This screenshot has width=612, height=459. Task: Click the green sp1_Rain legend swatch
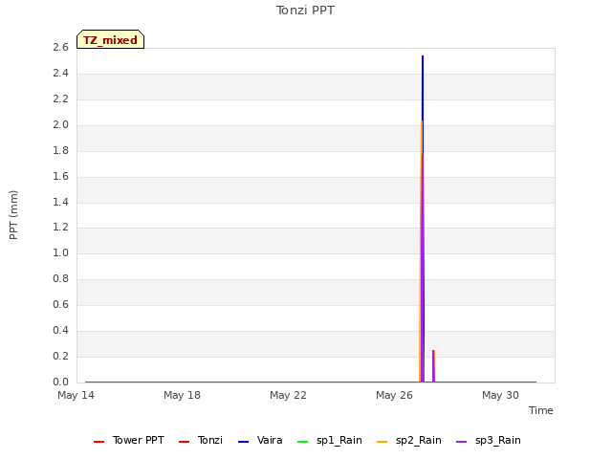click(x=303, y=442)
